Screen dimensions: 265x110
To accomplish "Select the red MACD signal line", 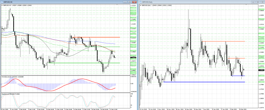I will click(x=83, y=79).
